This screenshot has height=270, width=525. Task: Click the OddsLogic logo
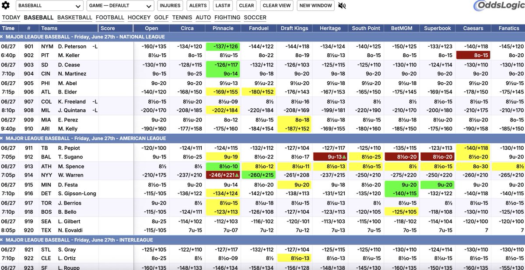point(499,6)
